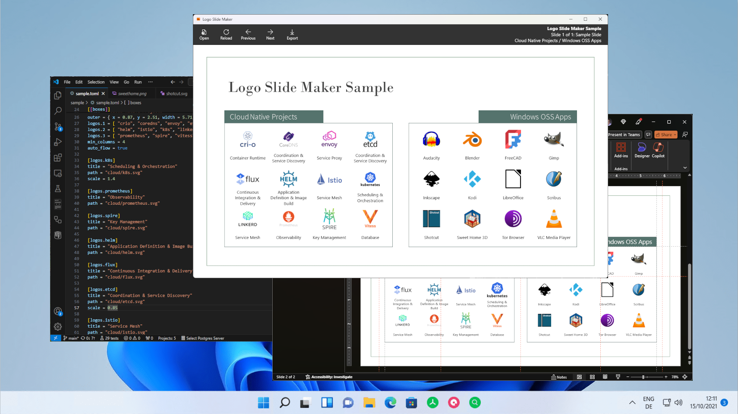Screen dimensions: 738x414
Task: Open File Explorer from taskbar
Action: click(x=369, y=403)
